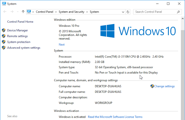Click the shield icon beside Advanced system settings
185x120 pixels.
pyautogui.click(x=4, y=48)
